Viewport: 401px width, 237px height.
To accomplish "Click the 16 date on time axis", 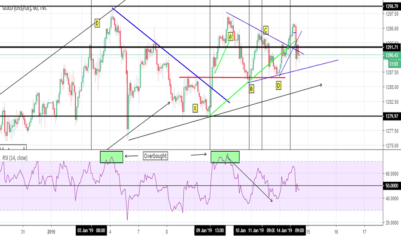I will tap(336, 231).
